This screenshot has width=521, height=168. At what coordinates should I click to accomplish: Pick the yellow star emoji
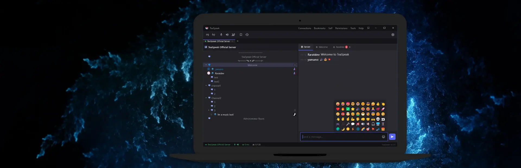[353, 109]
